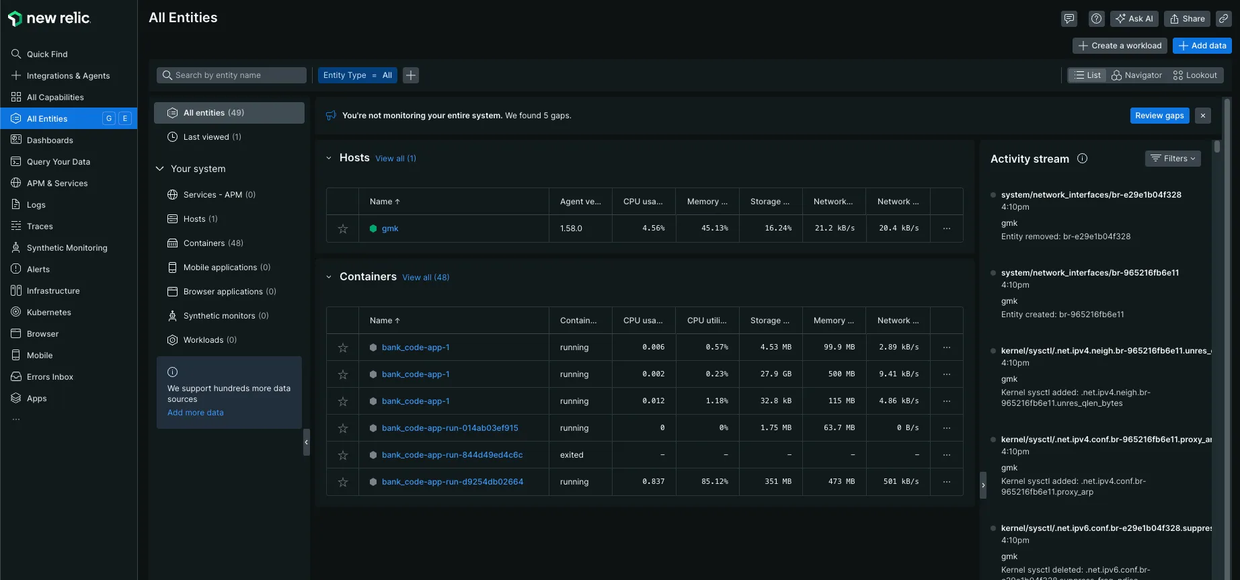The image size is (1240, 580).
Task: Collapse the Your system section
Action: click(160, 169)
